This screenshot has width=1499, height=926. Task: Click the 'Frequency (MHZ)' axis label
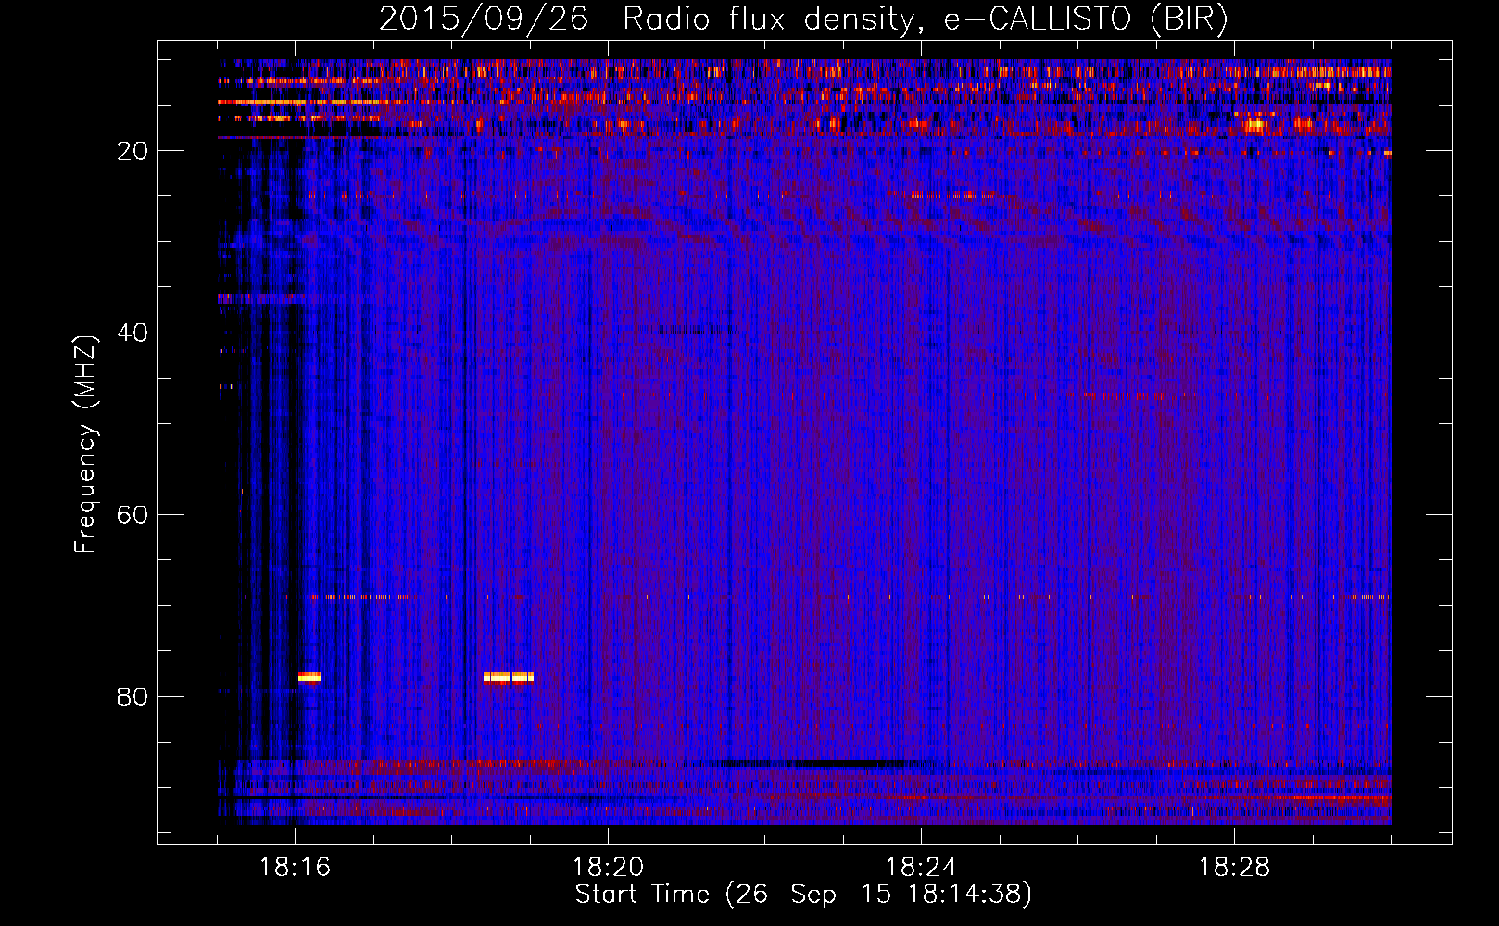click(x=85, y=444)
